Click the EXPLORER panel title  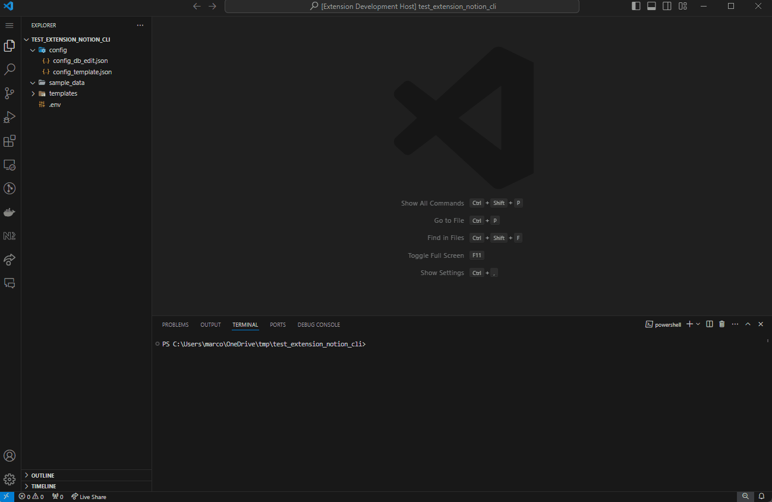click(44, 26)
